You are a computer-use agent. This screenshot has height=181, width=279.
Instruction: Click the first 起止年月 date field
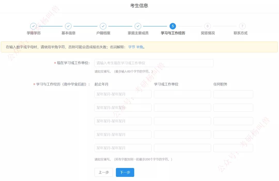[123, 94]
